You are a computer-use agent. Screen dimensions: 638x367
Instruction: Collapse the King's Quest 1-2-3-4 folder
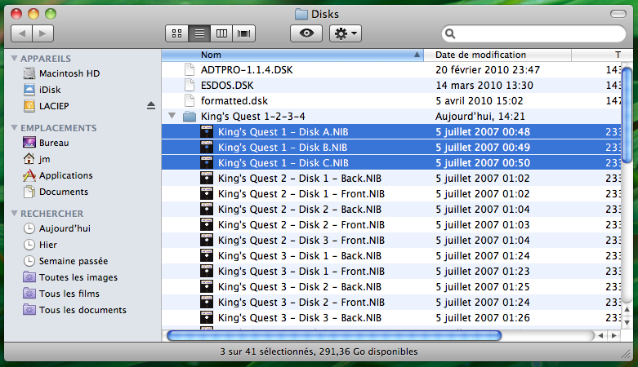tap(172, 116)
